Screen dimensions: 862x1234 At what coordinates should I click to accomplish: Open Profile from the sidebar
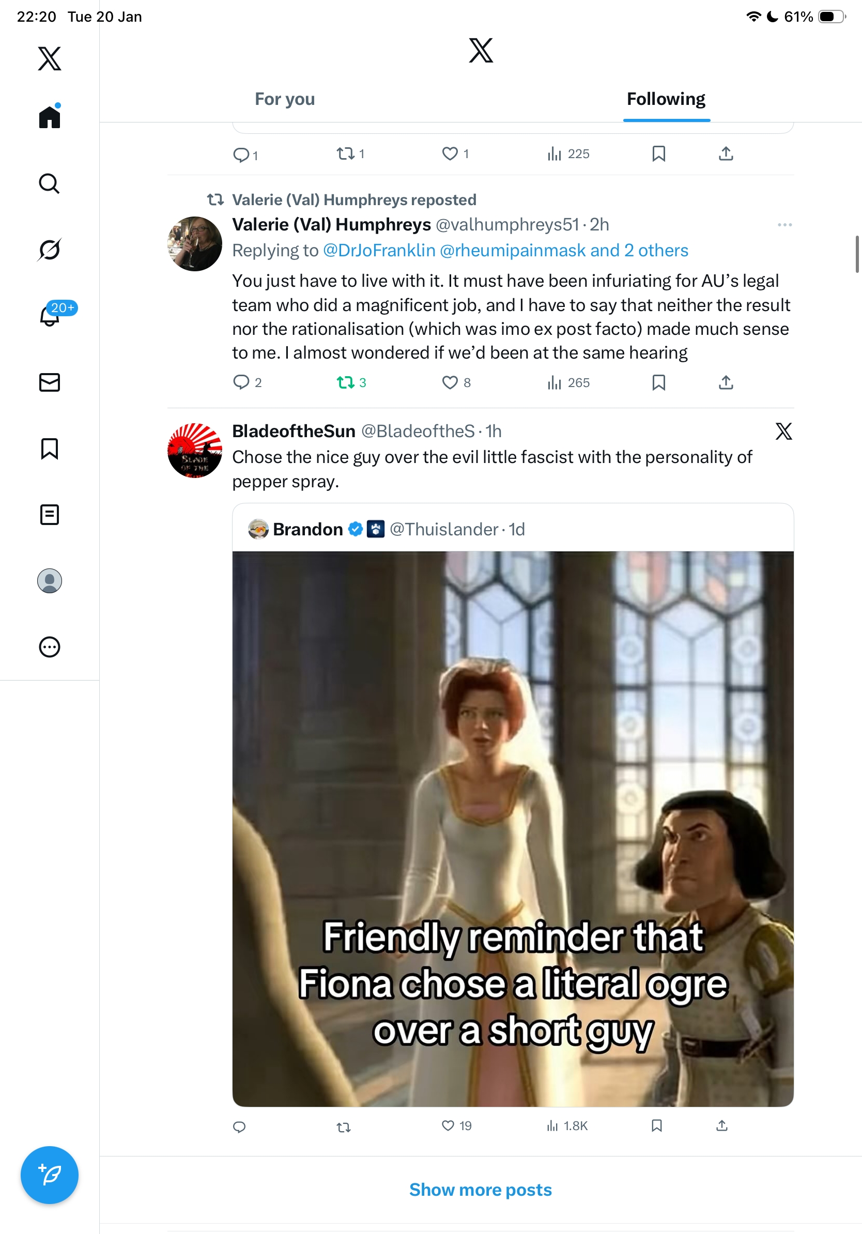50,580
